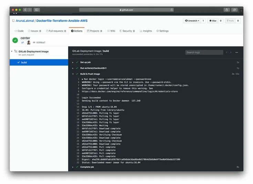The image size is (253, 184).
Task: Select the build job in sidebar
Action: click(x=39, y=62)
